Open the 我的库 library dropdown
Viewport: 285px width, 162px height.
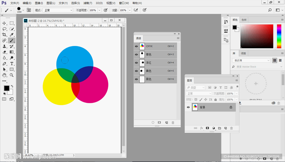click(x=251, y=60)
